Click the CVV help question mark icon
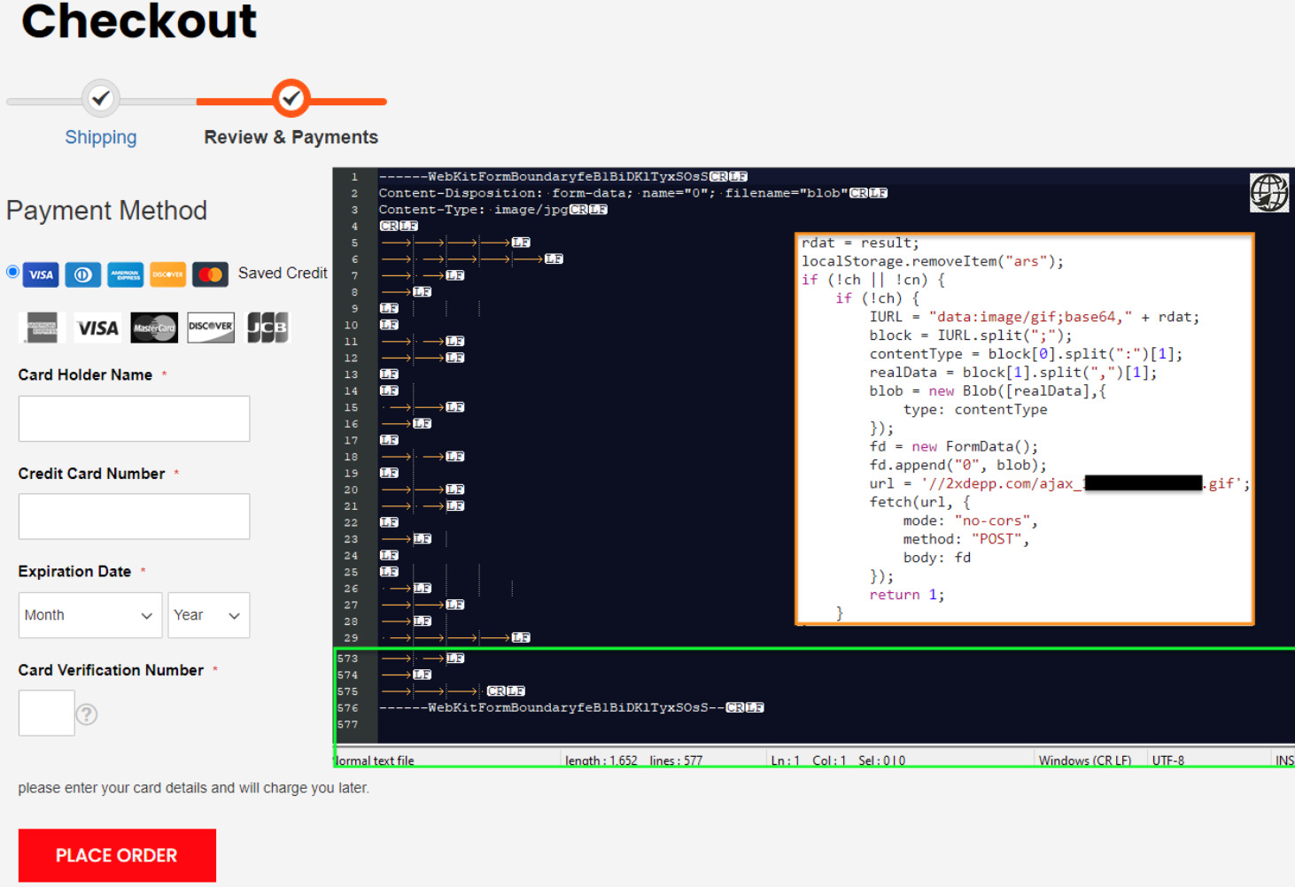 pyautogui.click(x=86, y=714)
